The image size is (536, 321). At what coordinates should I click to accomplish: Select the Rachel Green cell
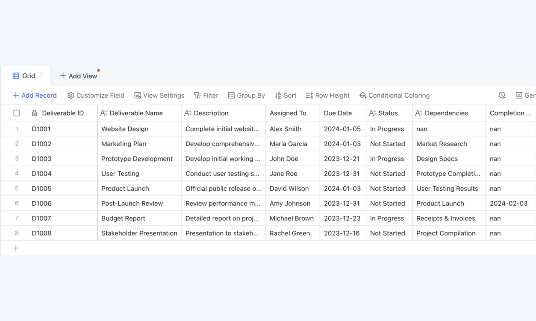coord(293,233)
